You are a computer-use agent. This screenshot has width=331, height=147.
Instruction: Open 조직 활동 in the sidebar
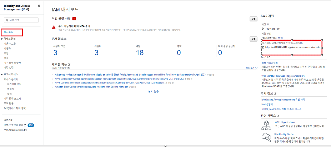(9, 103)
